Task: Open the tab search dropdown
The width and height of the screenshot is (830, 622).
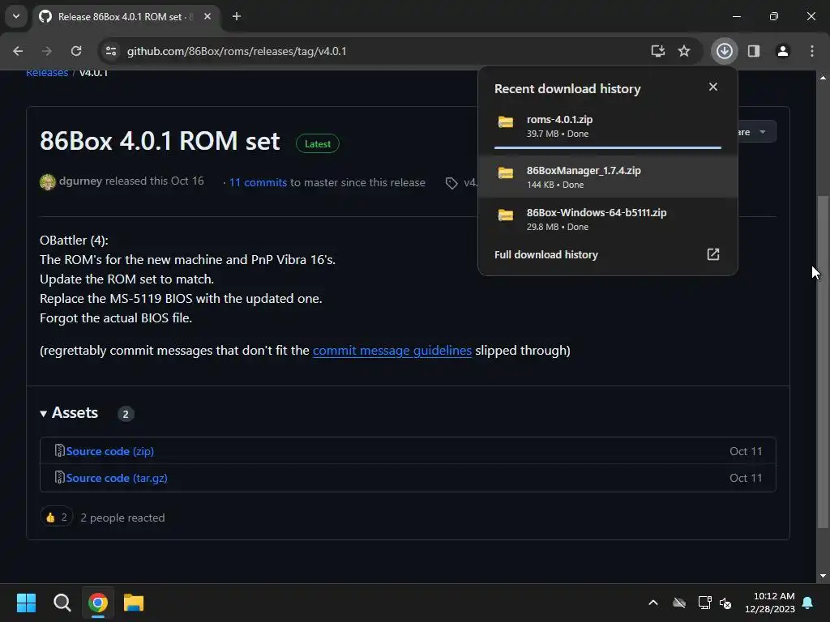Action: click(x=16, y=16)
